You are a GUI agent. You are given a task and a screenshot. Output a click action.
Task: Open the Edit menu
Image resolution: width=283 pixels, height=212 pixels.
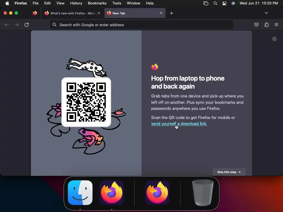(47, 3)
